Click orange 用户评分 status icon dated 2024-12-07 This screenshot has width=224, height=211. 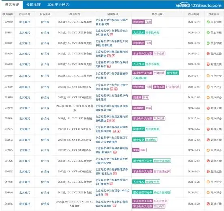point(208,76)
